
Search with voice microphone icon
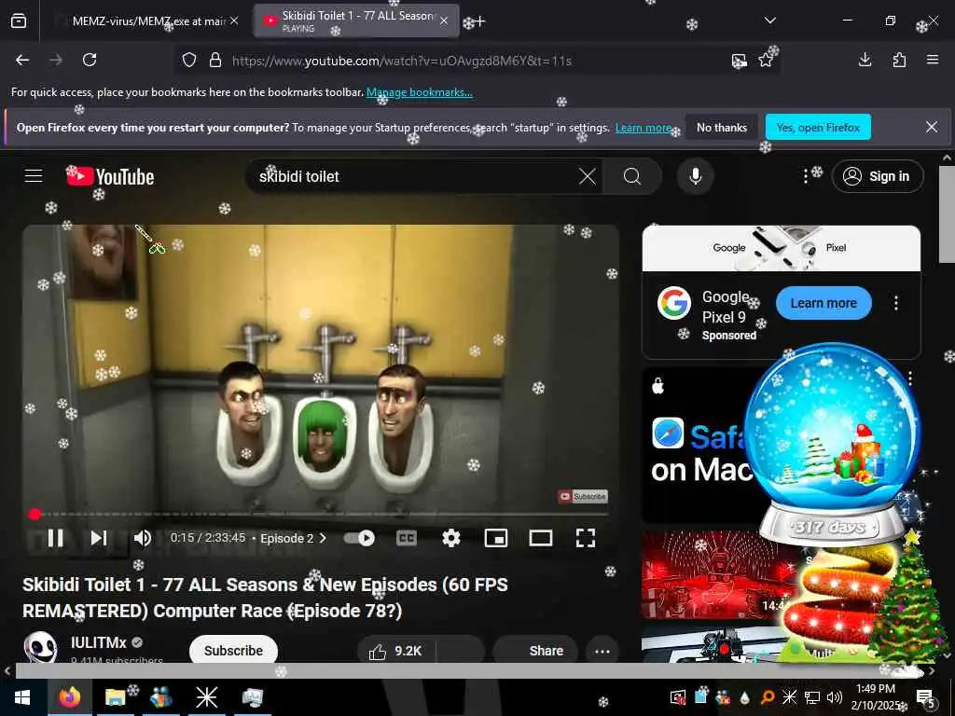[x=695, y=176]
